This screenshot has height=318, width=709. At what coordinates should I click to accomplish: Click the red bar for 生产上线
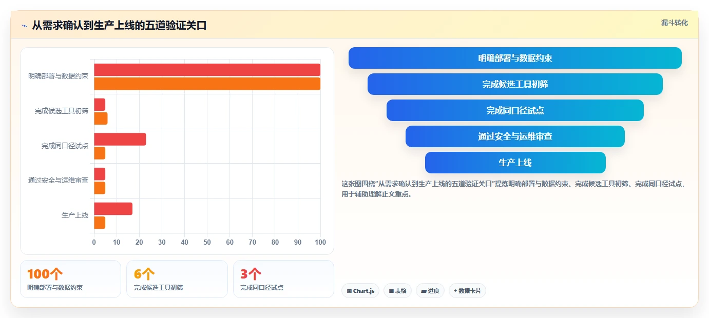pyautogui.click(x=113, y=209)
